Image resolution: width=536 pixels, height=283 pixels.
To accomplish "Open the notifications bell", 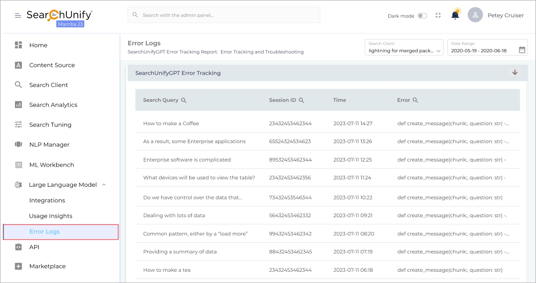I will (x=455, y=15).
